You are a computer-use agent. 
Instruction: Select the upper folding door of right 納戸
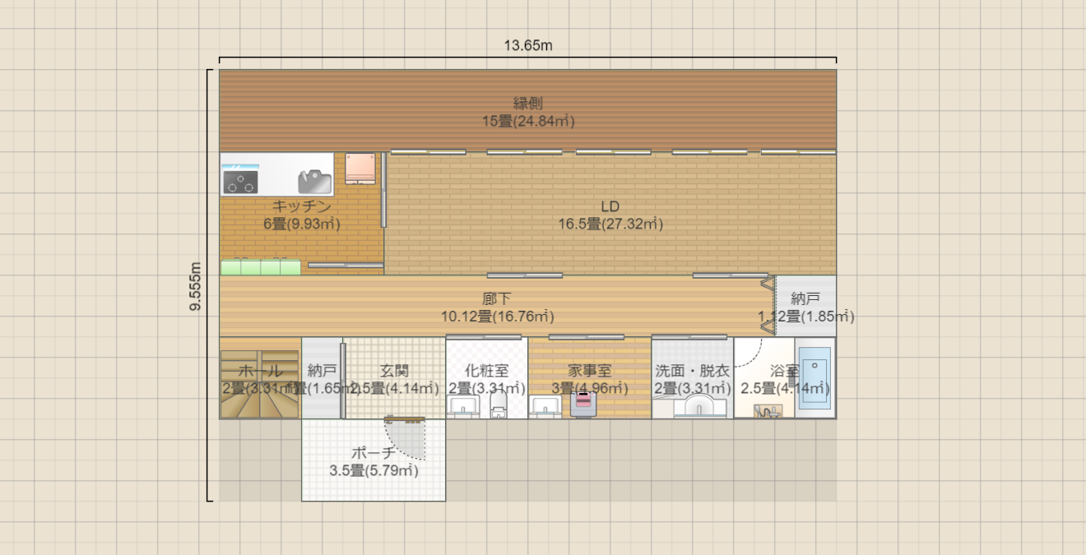(767, 284)
